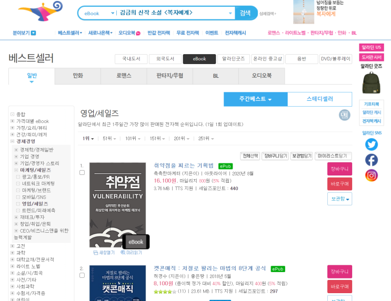Viewport: 391px width, 301px height.
Task: Click 바로구매 for book 1
Action: (x=339, y=184)
